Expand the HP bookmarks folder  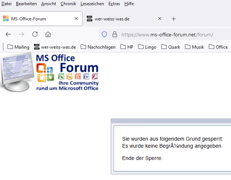coord(127,47)
